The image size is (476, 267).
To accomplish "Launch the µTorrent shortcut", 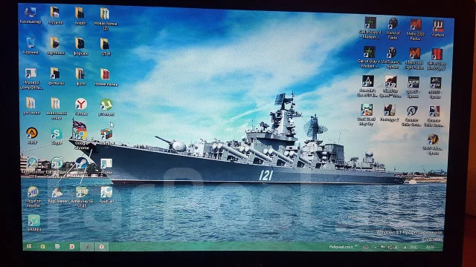I will pyautogui.click(x=106, y=108).
